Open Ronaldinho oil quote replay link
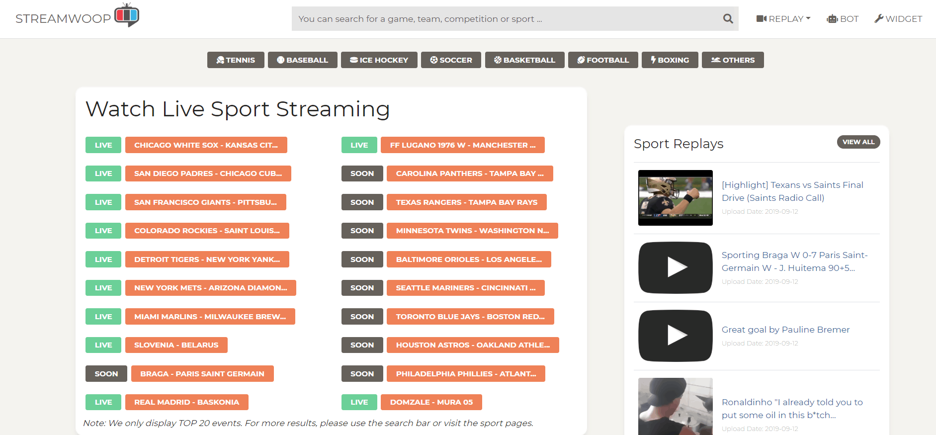Image resolution: width=936 pixels, height=435 pixels. (x=792, y=409)
